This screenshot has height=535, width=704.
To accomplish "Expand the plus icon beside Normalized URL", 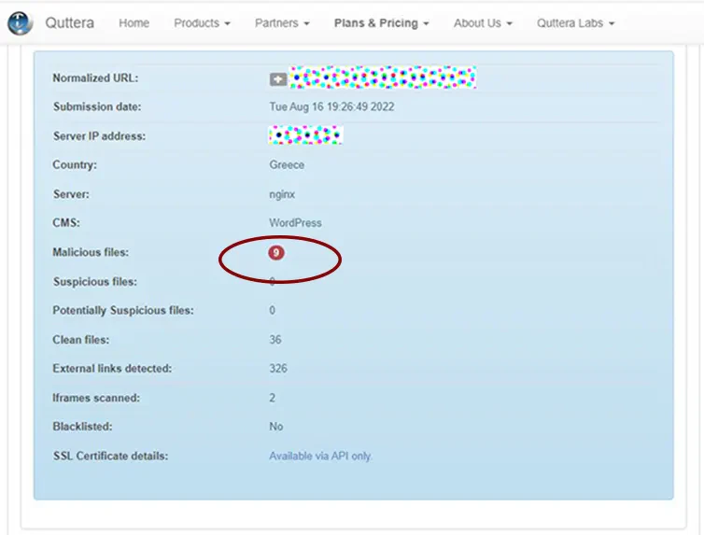I will (x=277, y=79).
